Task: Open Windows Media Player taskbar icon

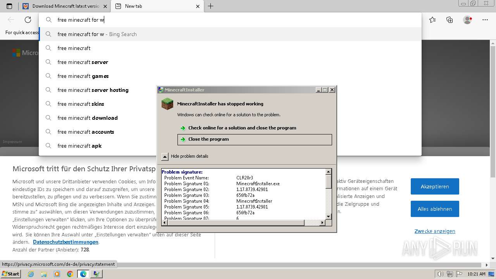Action: tap(57, 274)
